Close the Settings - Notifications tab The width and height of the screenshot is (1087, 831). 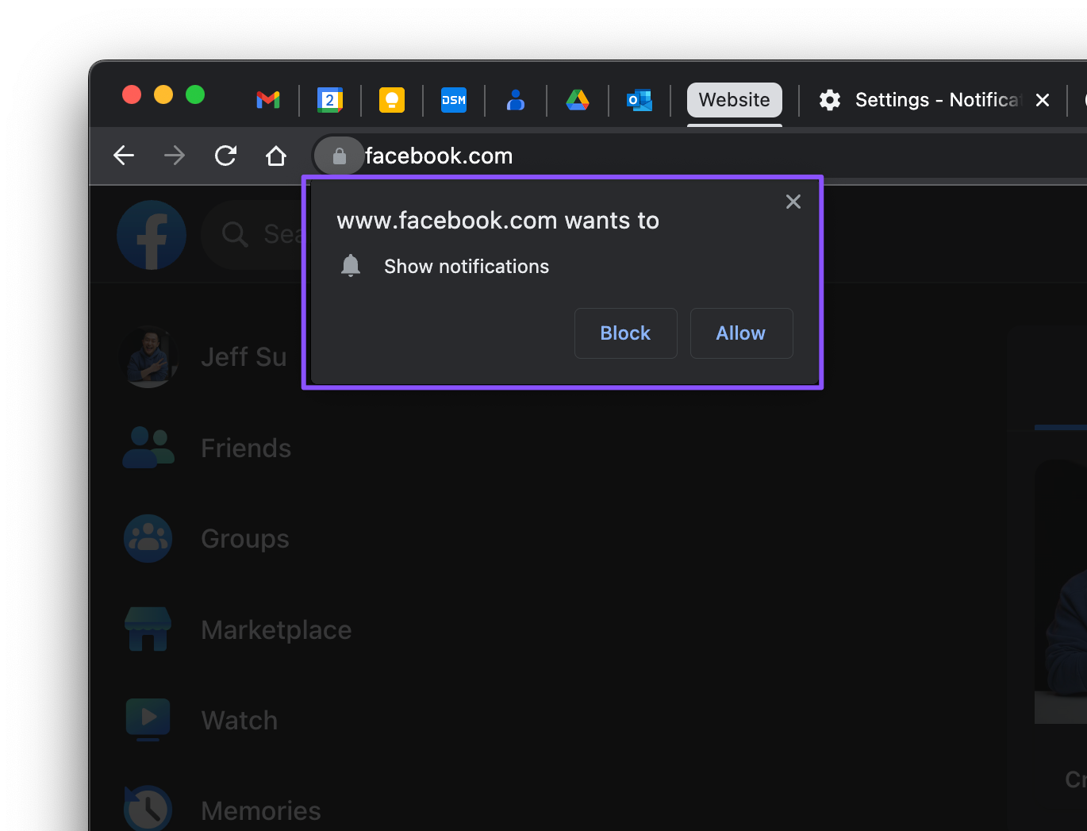[1043, 100]
